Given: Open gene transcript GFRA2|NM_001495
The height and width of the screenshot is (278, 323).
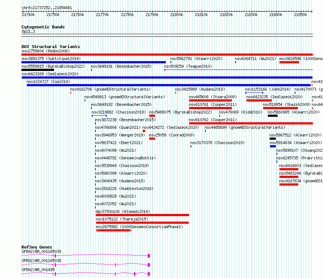Looking at the screenshot, I should pyautogui.click(x=38, y=270).
